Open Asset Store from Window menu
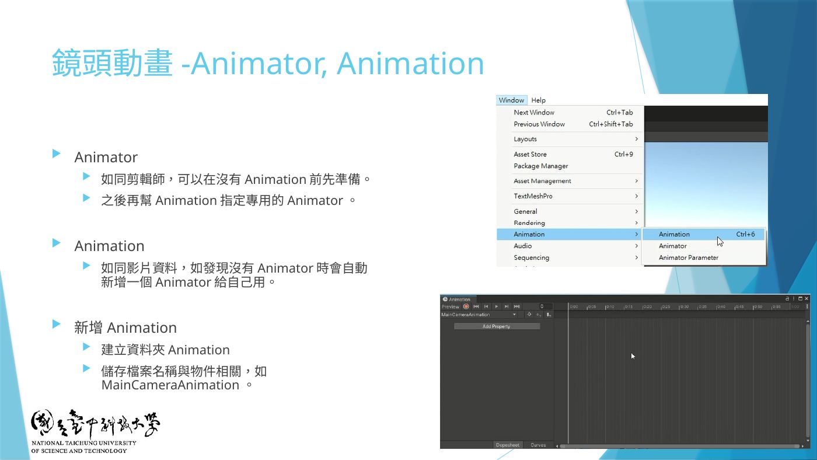 pyautogui.click(x=571, y=155)
